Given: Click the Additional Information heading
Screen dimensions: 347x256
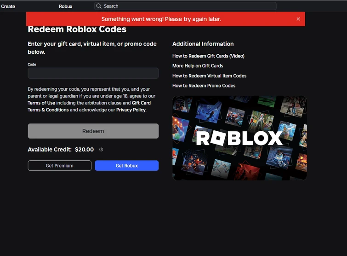Looking at the screenshot, I should tap(203, 44).
